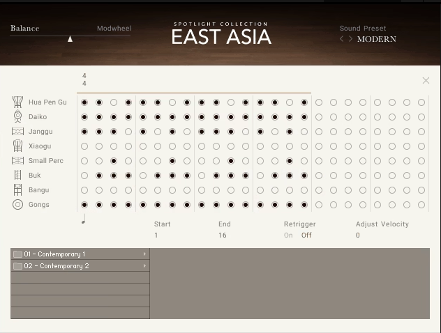This screenshot has width=441, height=333.
Task: Click the quarter note icon below grid
Action: click(x=84, y=219)
